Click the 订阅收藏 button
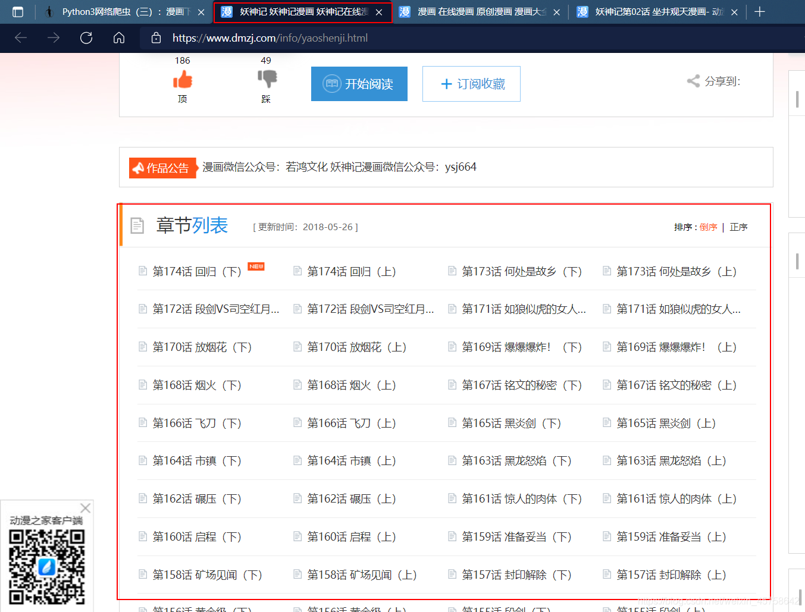 click(x=471, y=84)
